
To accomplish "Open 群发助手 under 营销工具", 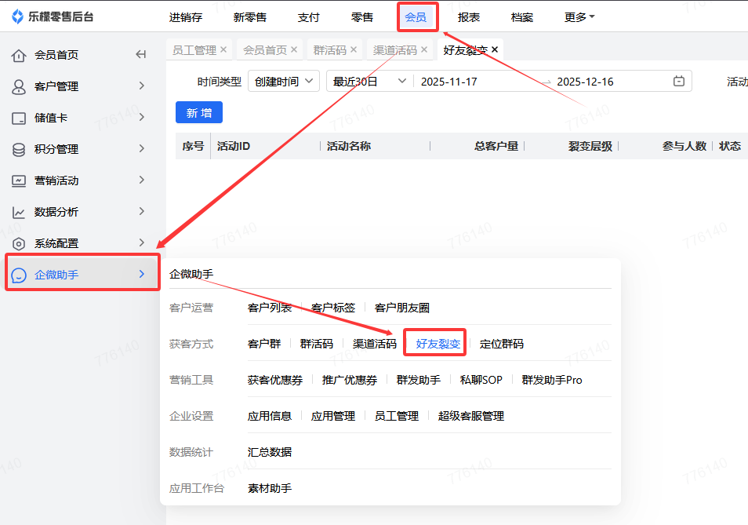I will 419,381.
